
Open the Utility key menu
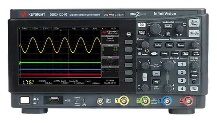pyautogui.click(x=165, y=53)
